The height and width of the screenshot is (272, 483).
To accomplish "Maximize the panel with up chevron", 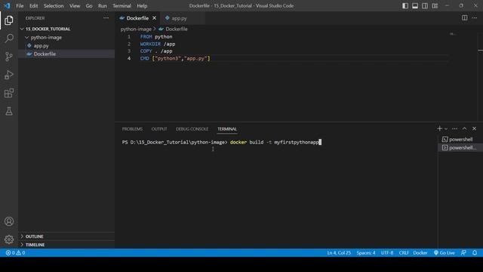I will pos(465,128).
